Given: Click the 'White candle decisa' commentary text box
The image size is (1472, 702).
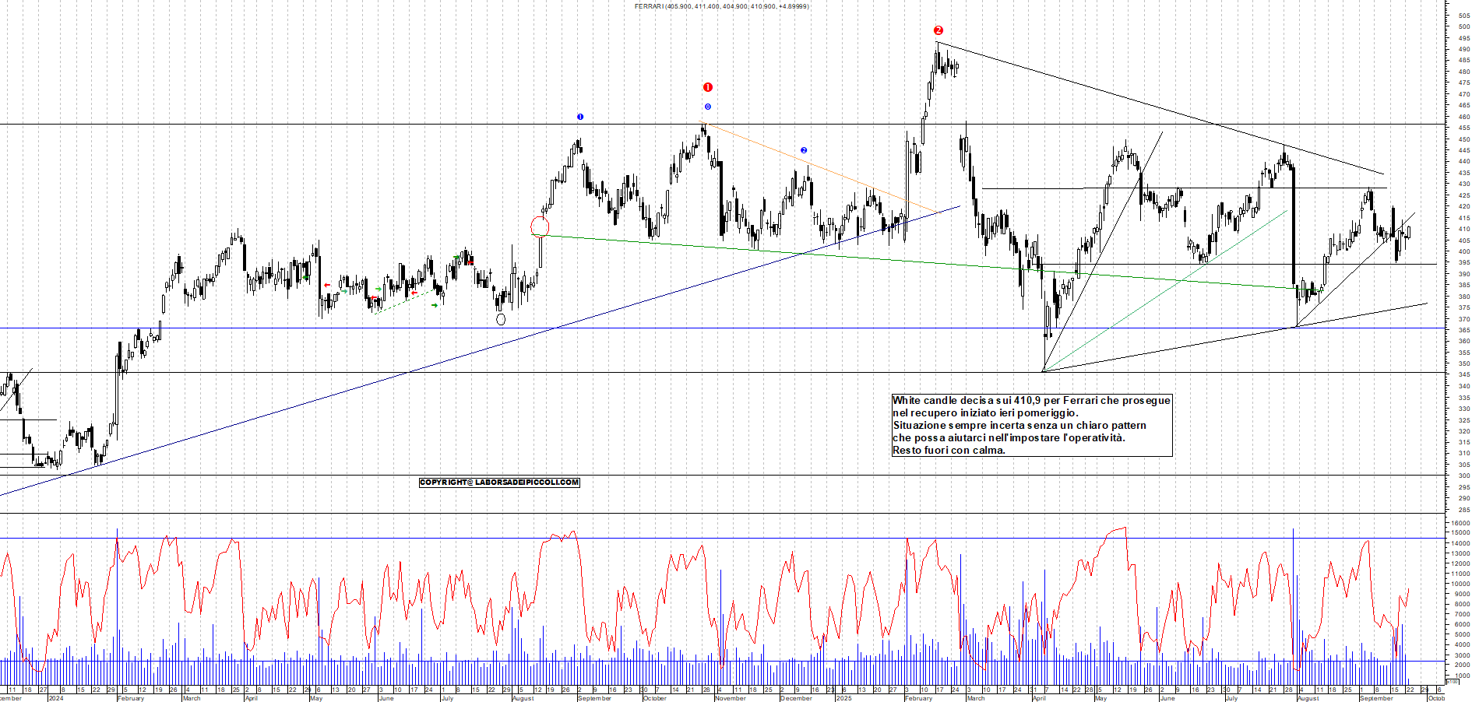Looking at the screenshot, I should 1032,425.
